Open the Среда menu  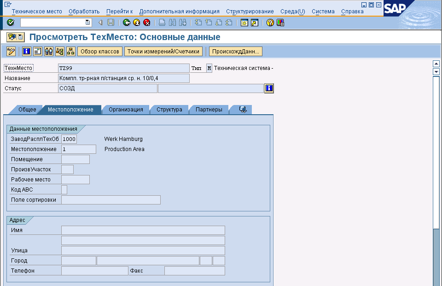293,12
